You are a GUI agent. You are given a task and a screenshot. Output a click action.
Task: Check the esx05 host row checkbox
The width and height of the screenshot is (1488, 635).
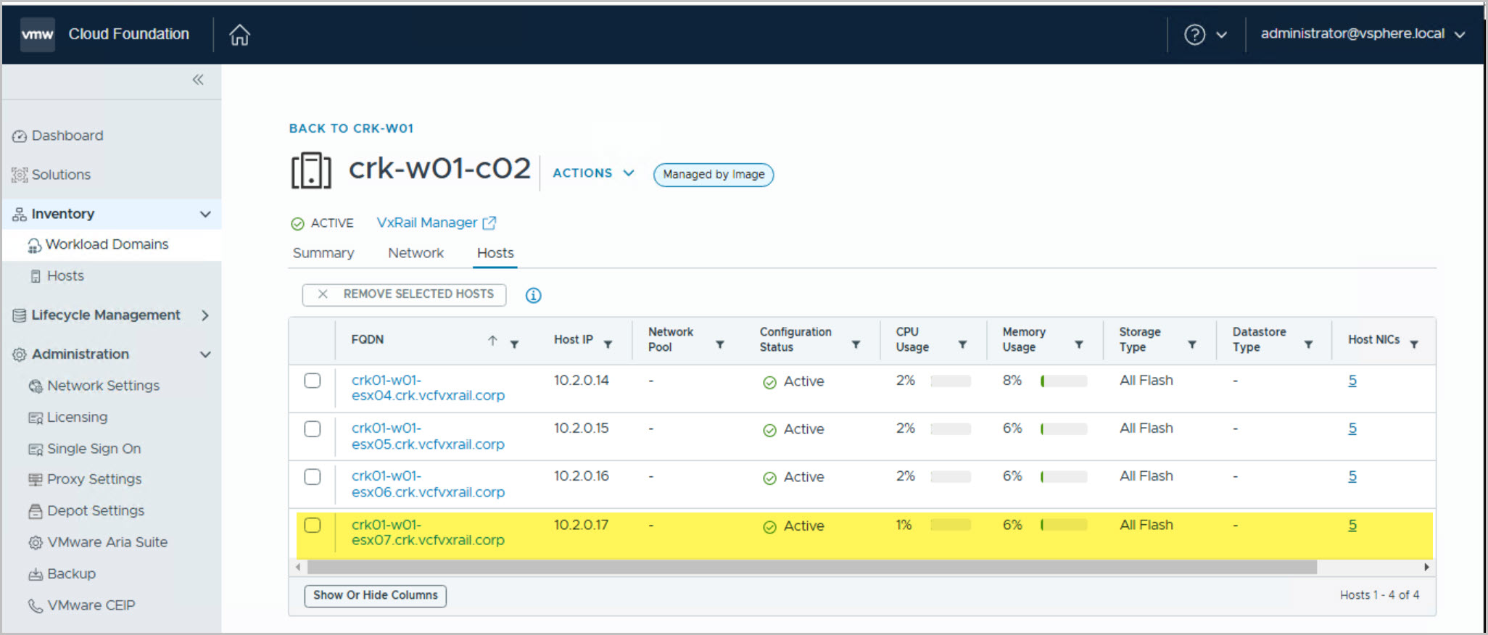click(313, 429)
